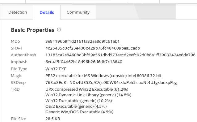Click the Magic PE32 executable description
The width and height of the screenshot is (197, 122).
point(103,76)
